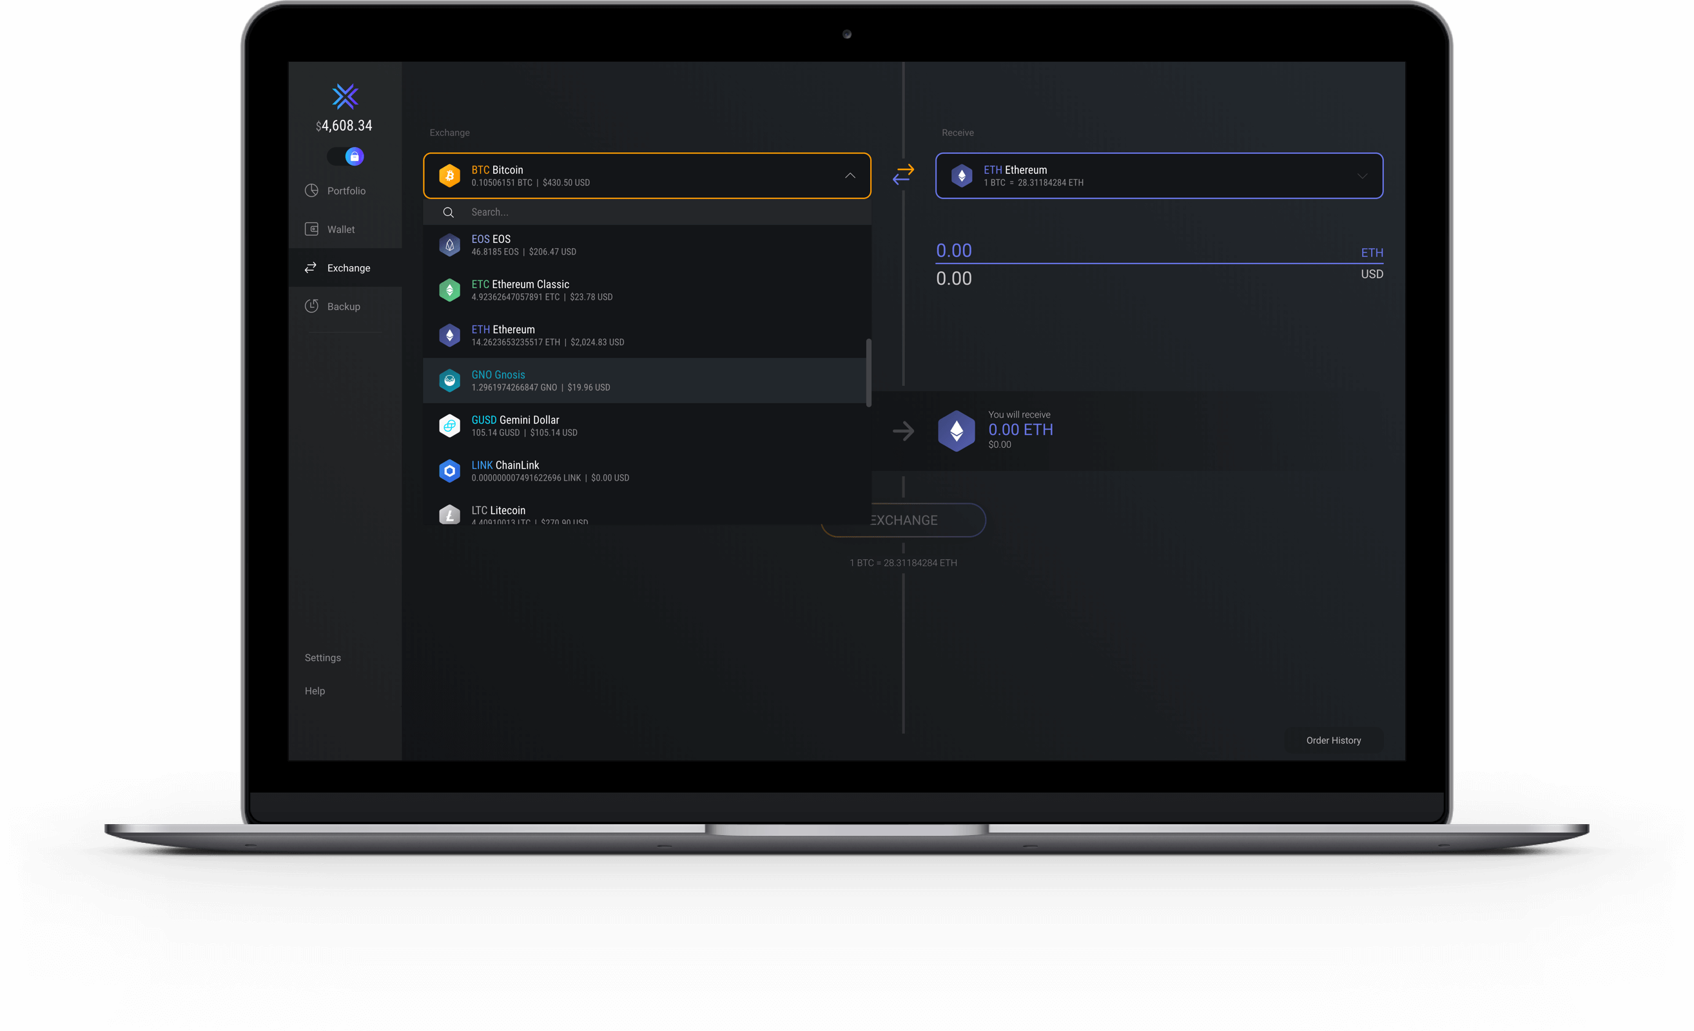This screenshot has height=1031, width=1694.
Task: Click the search magnifier icon
Action: coord(448,213)
